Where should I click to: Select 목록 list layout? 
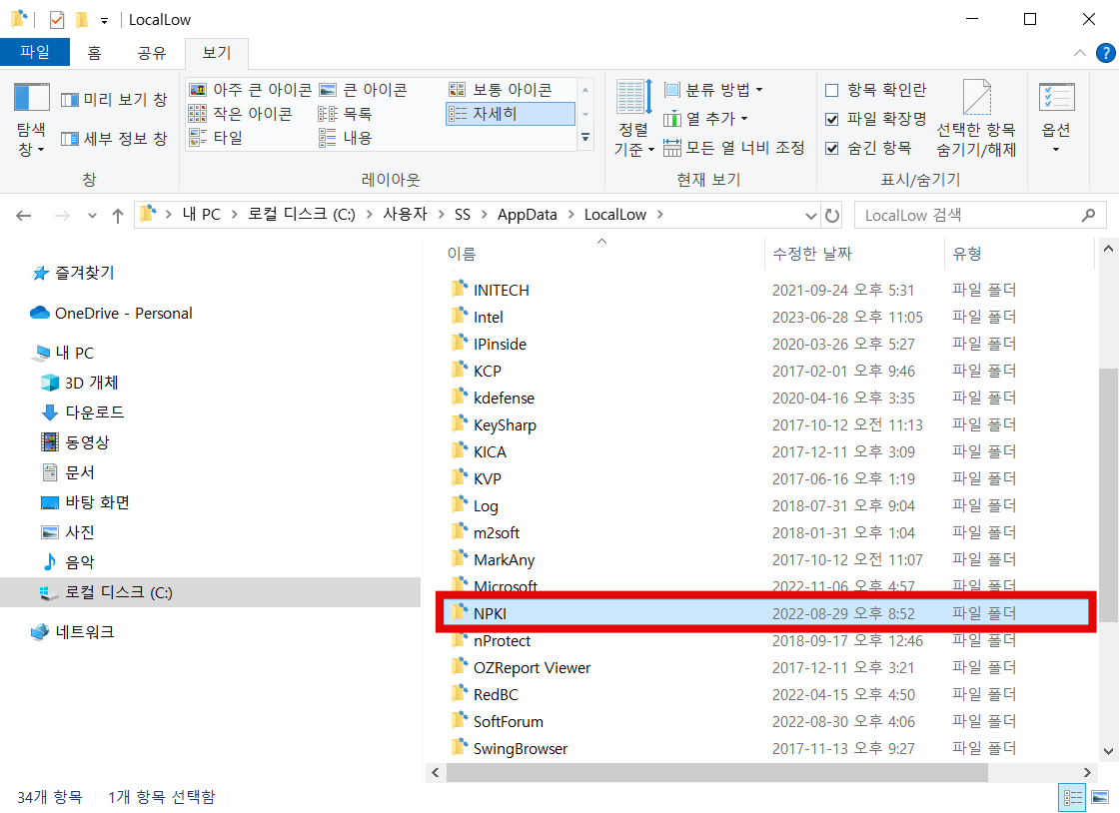pos(346,114)
